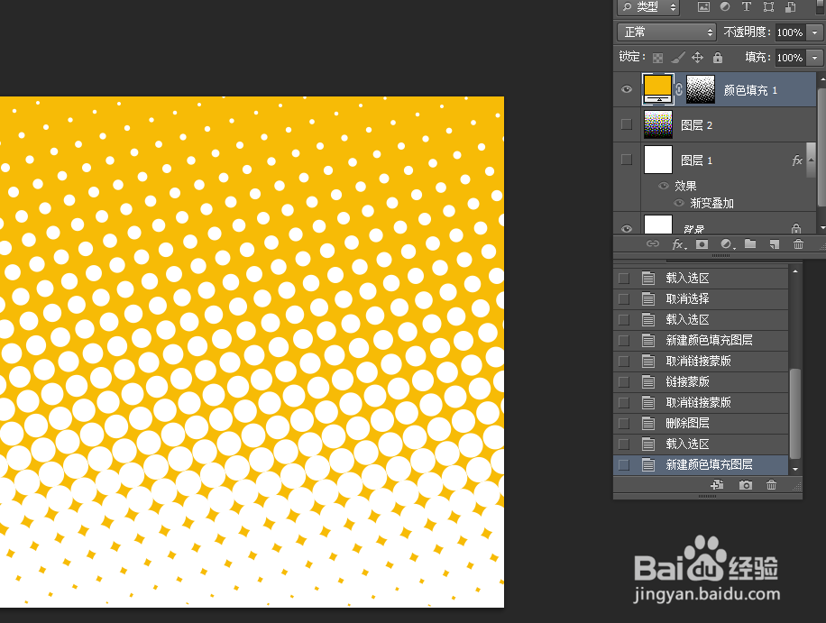Click Layers panel scroll up arrow
This screenshot has width=826, height=623.
pos(821,79)
